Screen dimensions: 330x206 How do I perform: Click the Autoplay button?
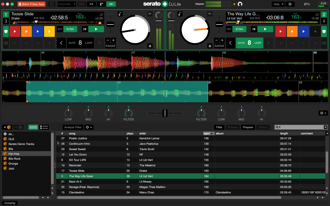[x=10, y=203]
